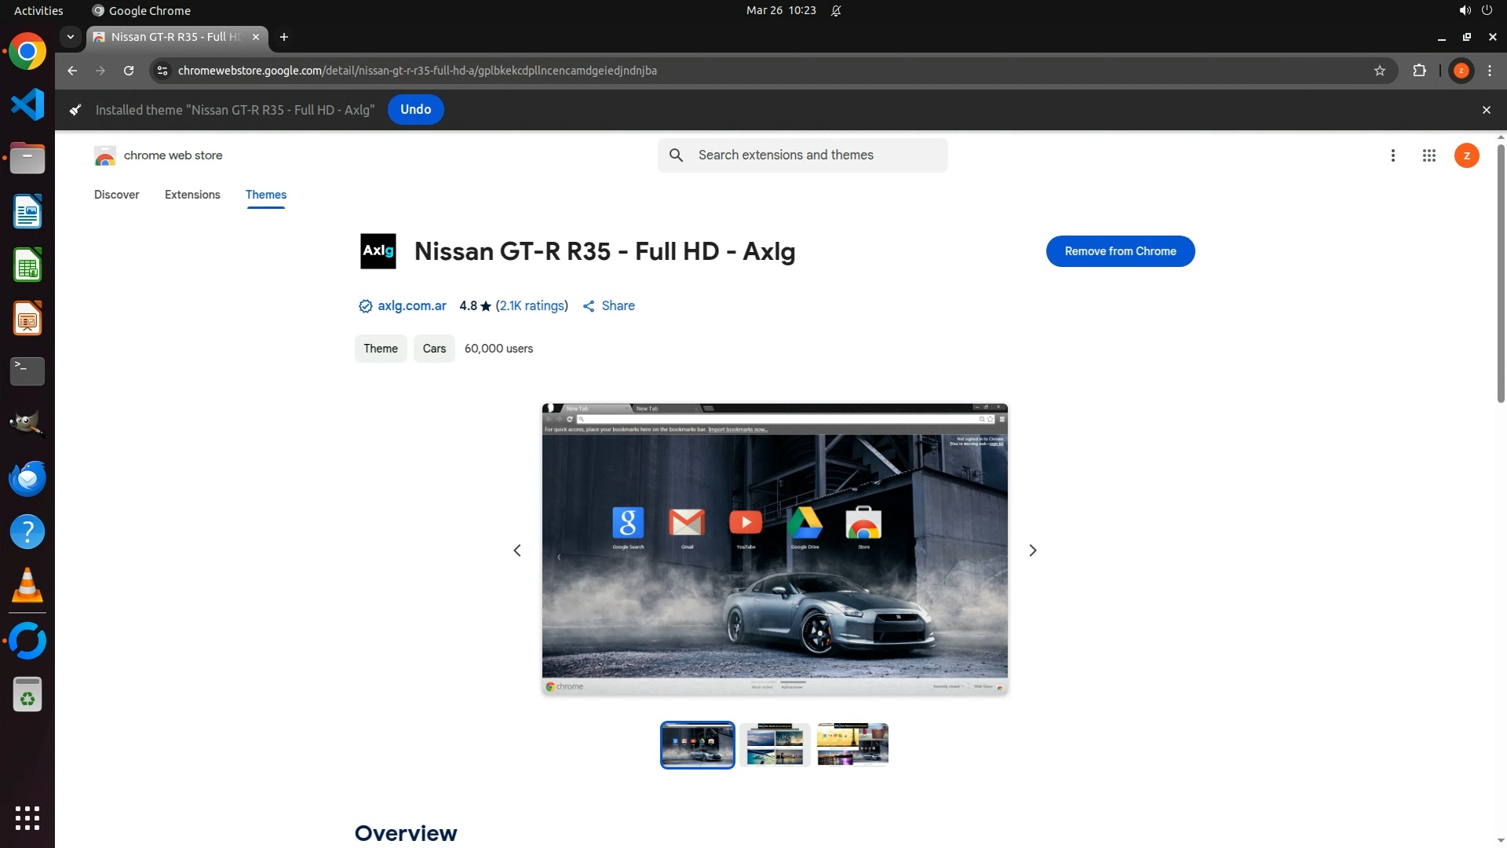Open Thunderbird from the dock
This screenshot has height=848, width=1507.
tap(27, 478)
